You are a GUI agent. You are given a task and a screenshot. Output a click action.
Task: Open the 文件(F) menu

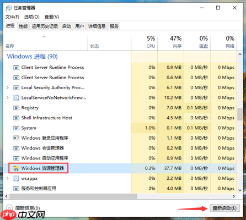click(12, 17)
